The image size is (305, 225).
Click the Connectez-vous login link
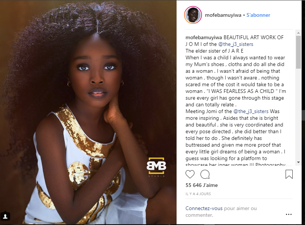point(204,208)
